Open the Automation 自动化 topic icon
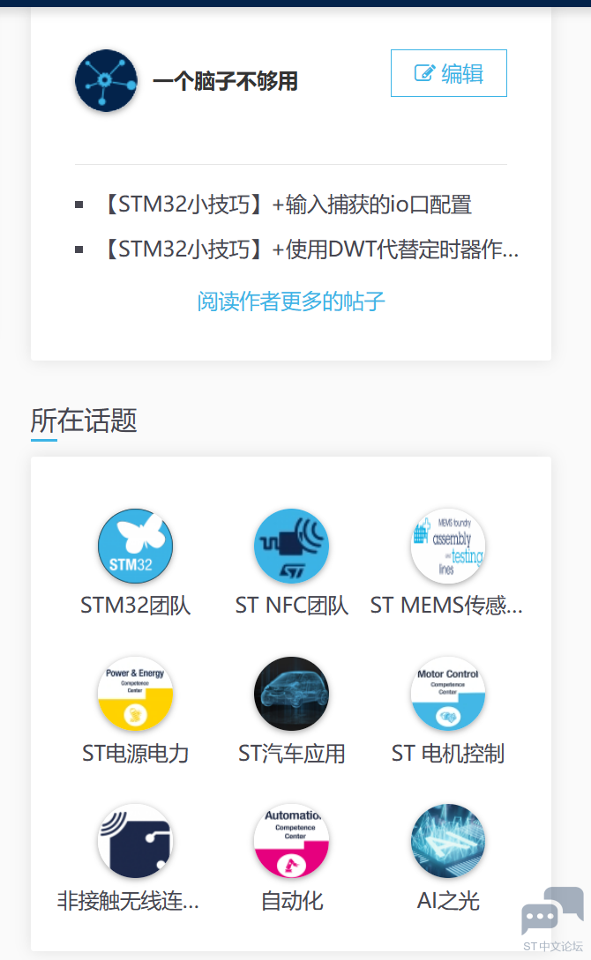 [291, 841]
